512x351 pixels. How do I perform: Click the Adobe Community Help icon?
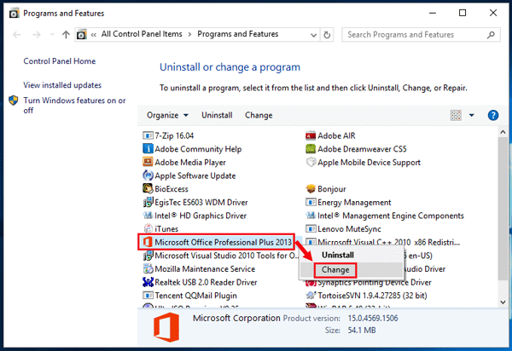tap(148, 148)
